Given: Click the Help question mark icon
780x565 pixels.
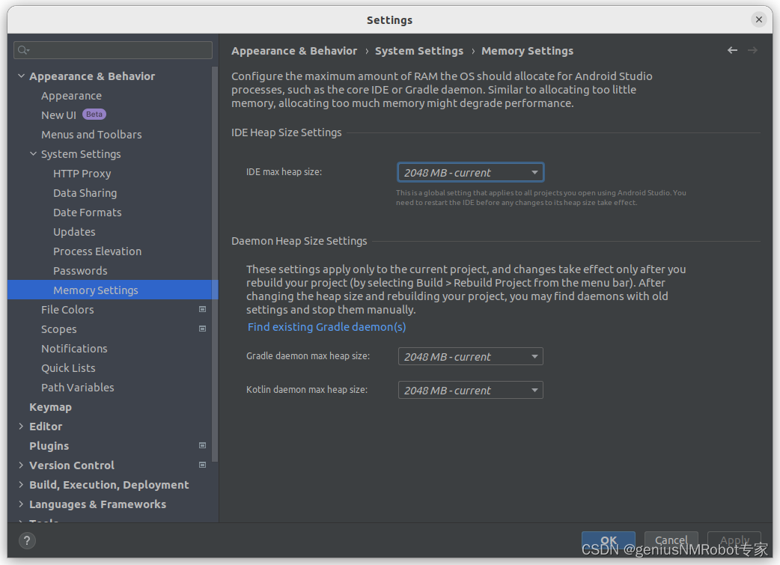Looking at the screenshot, I should (x=27, y=540).
